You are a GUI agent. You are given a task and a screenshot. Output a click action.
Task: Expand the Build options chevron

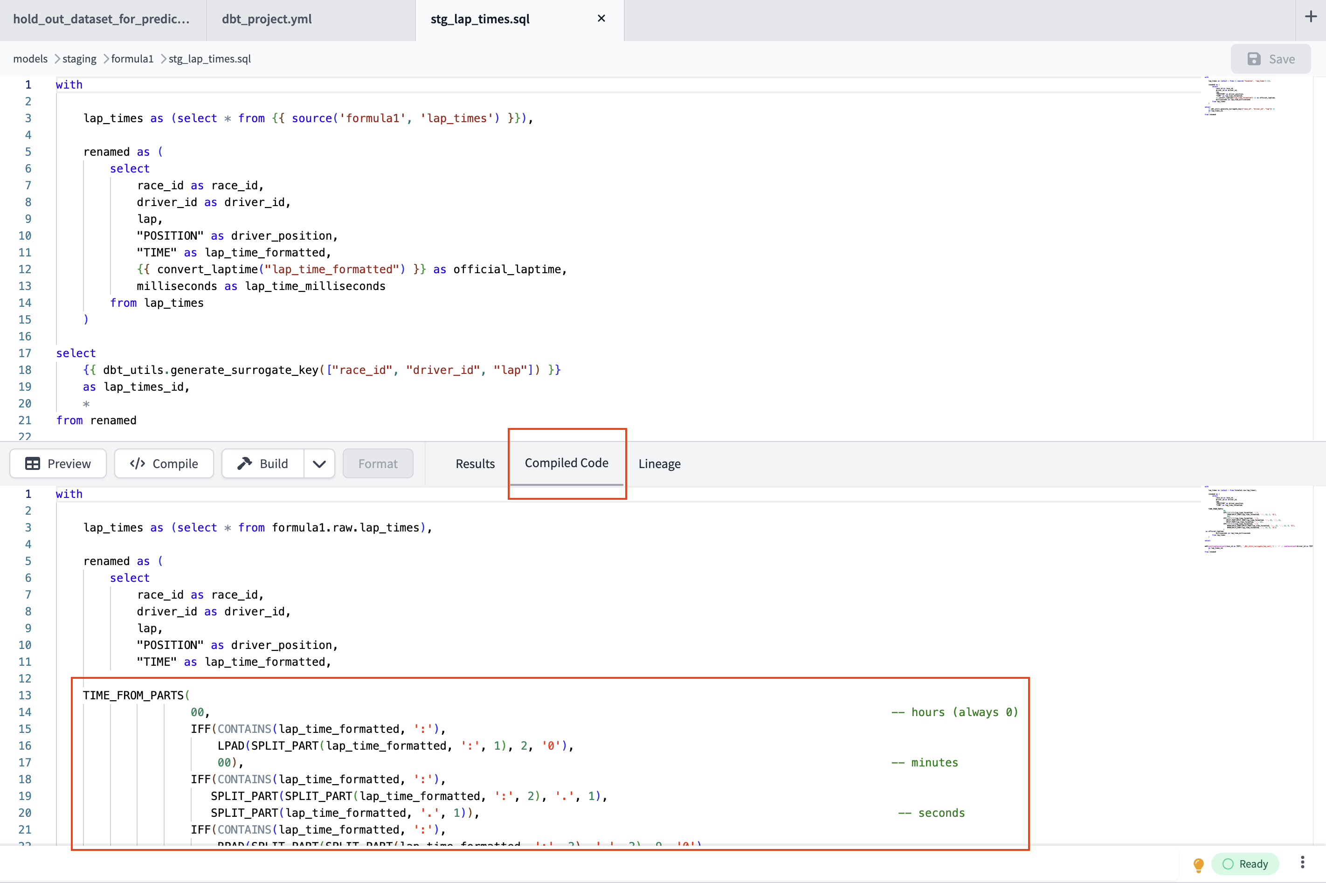[319, 463]
